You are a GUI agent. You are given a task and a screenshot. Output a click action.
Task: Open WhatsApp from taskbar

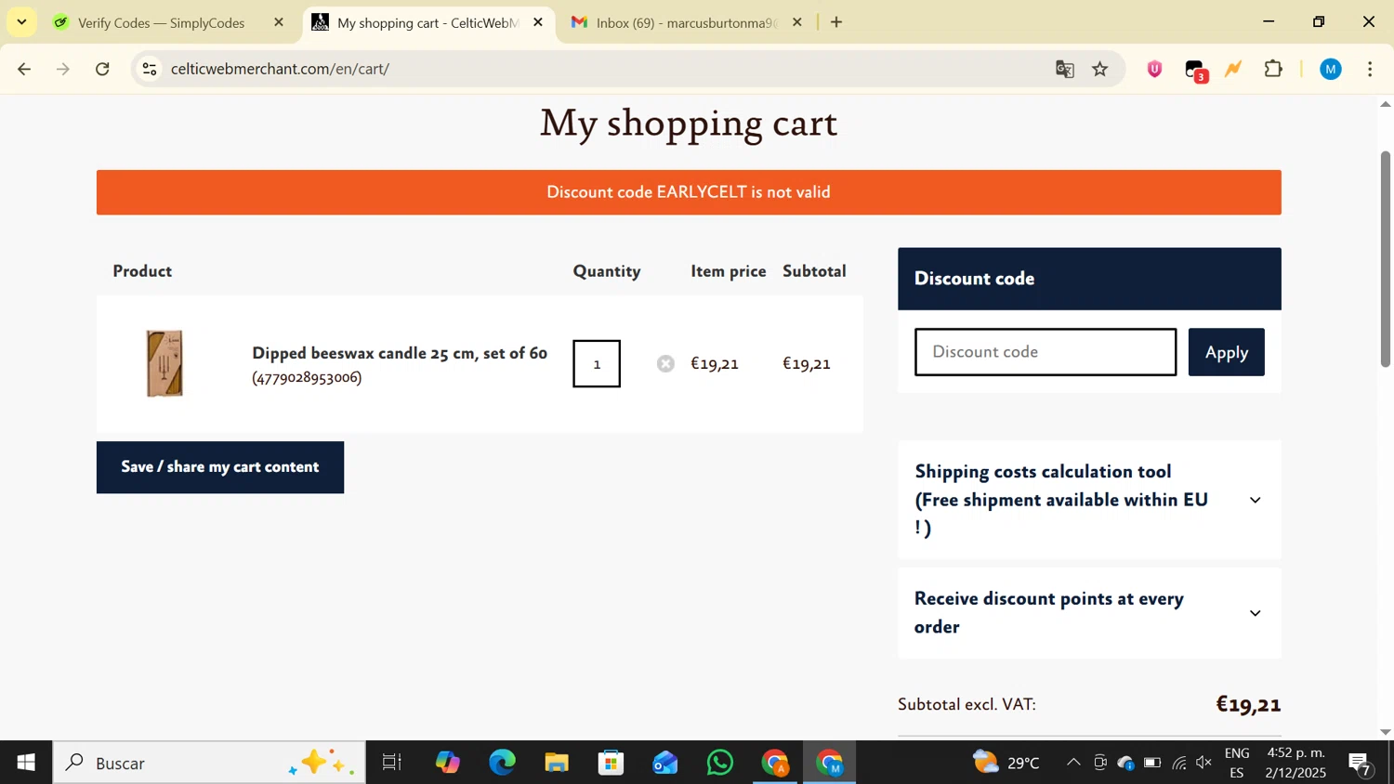pos(720,763)
